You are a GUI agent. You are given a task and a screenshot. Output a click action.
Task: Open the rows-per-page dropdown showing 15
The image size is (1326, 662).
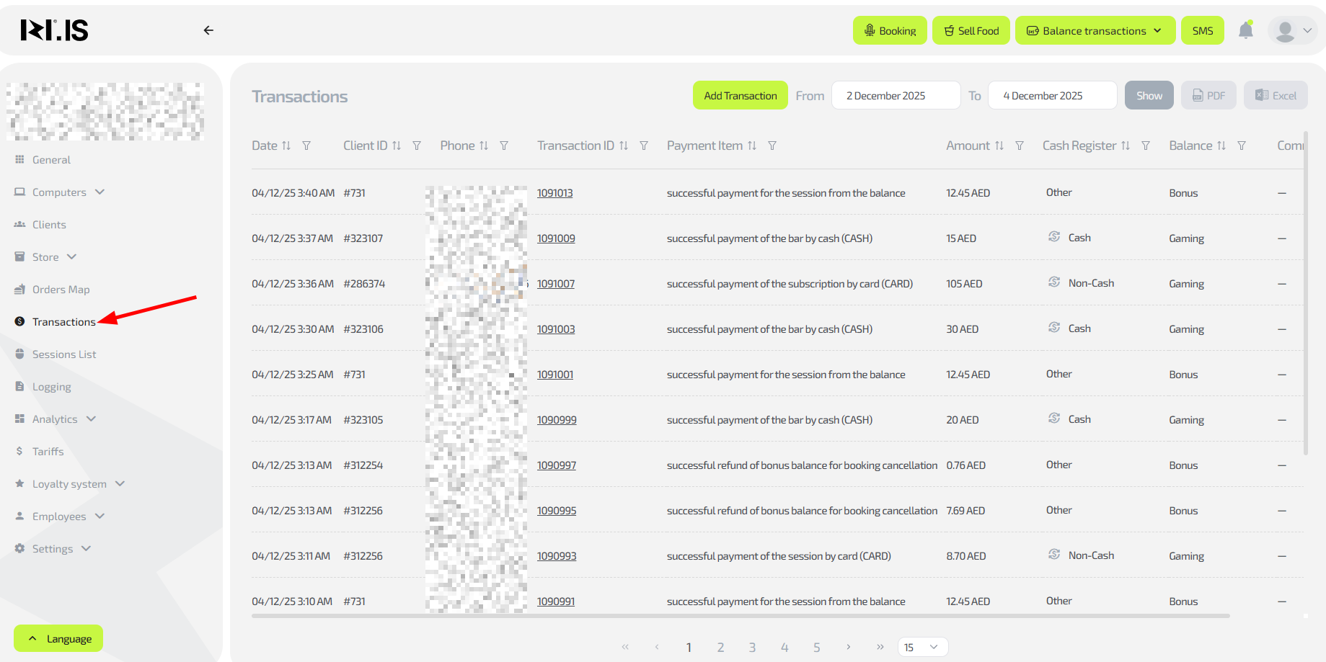(x=922, y=647)
